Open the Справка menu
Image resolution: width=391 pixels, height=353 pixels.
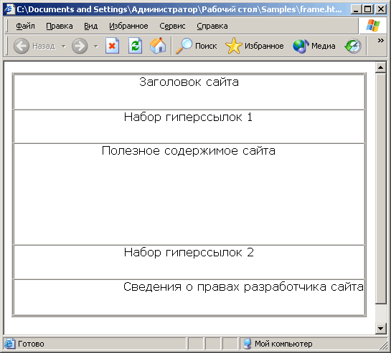(x=212, y=26)
